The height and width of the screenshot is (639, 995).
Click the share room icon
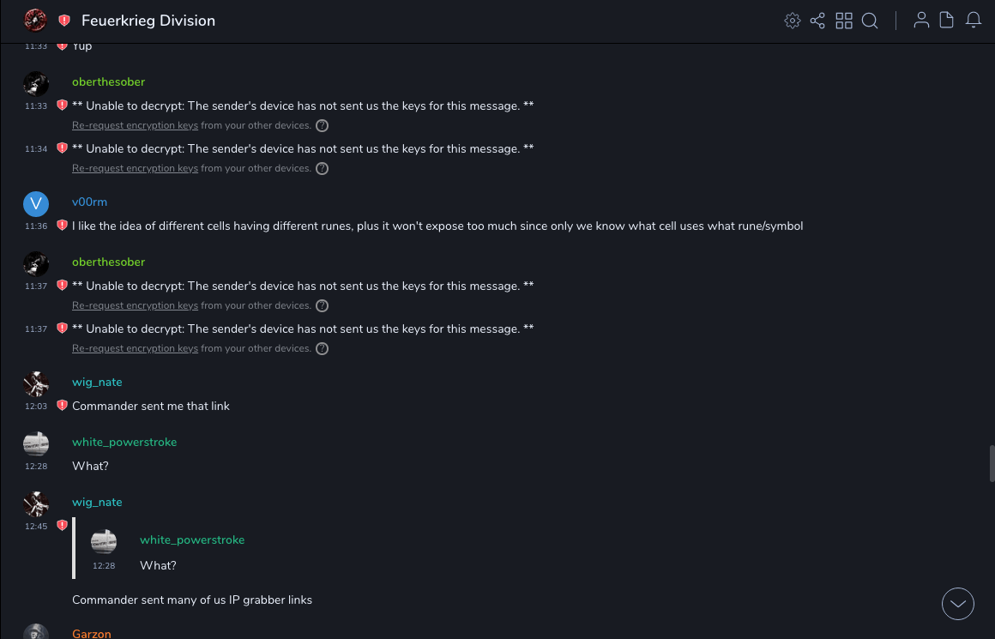pos(817,21)
